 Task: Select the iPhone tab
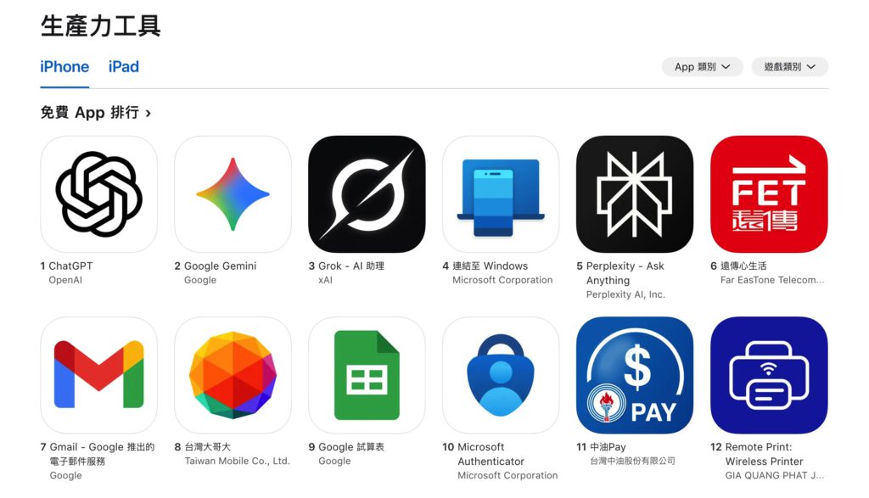64,67
